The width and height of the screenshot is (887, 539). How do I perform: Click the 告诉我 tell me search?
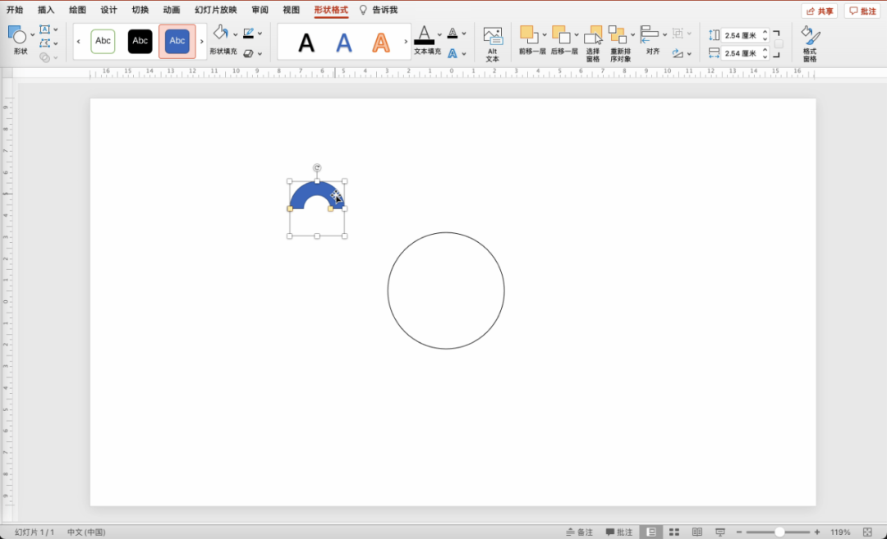point(379,10)
